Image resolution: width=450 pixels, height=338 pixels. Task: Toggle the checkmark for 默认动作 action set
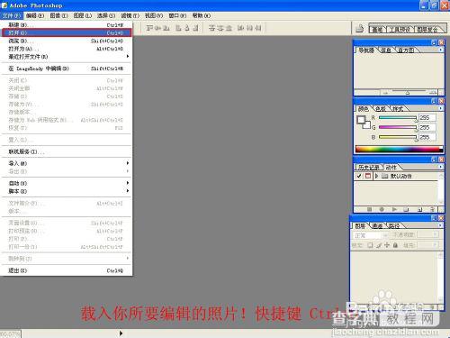(x=359, y=176)
